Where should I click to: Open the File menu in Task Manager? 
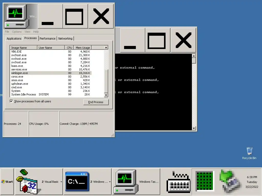(x=7, y=32)
